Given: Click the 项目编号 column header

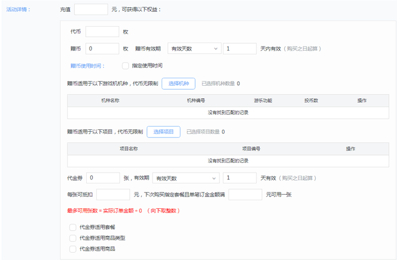Looking at the screenshot, I should (x=251, y=149).
